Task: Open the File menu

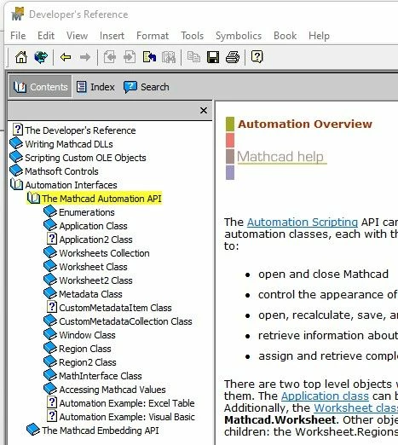Action: (x=18, y=36)
